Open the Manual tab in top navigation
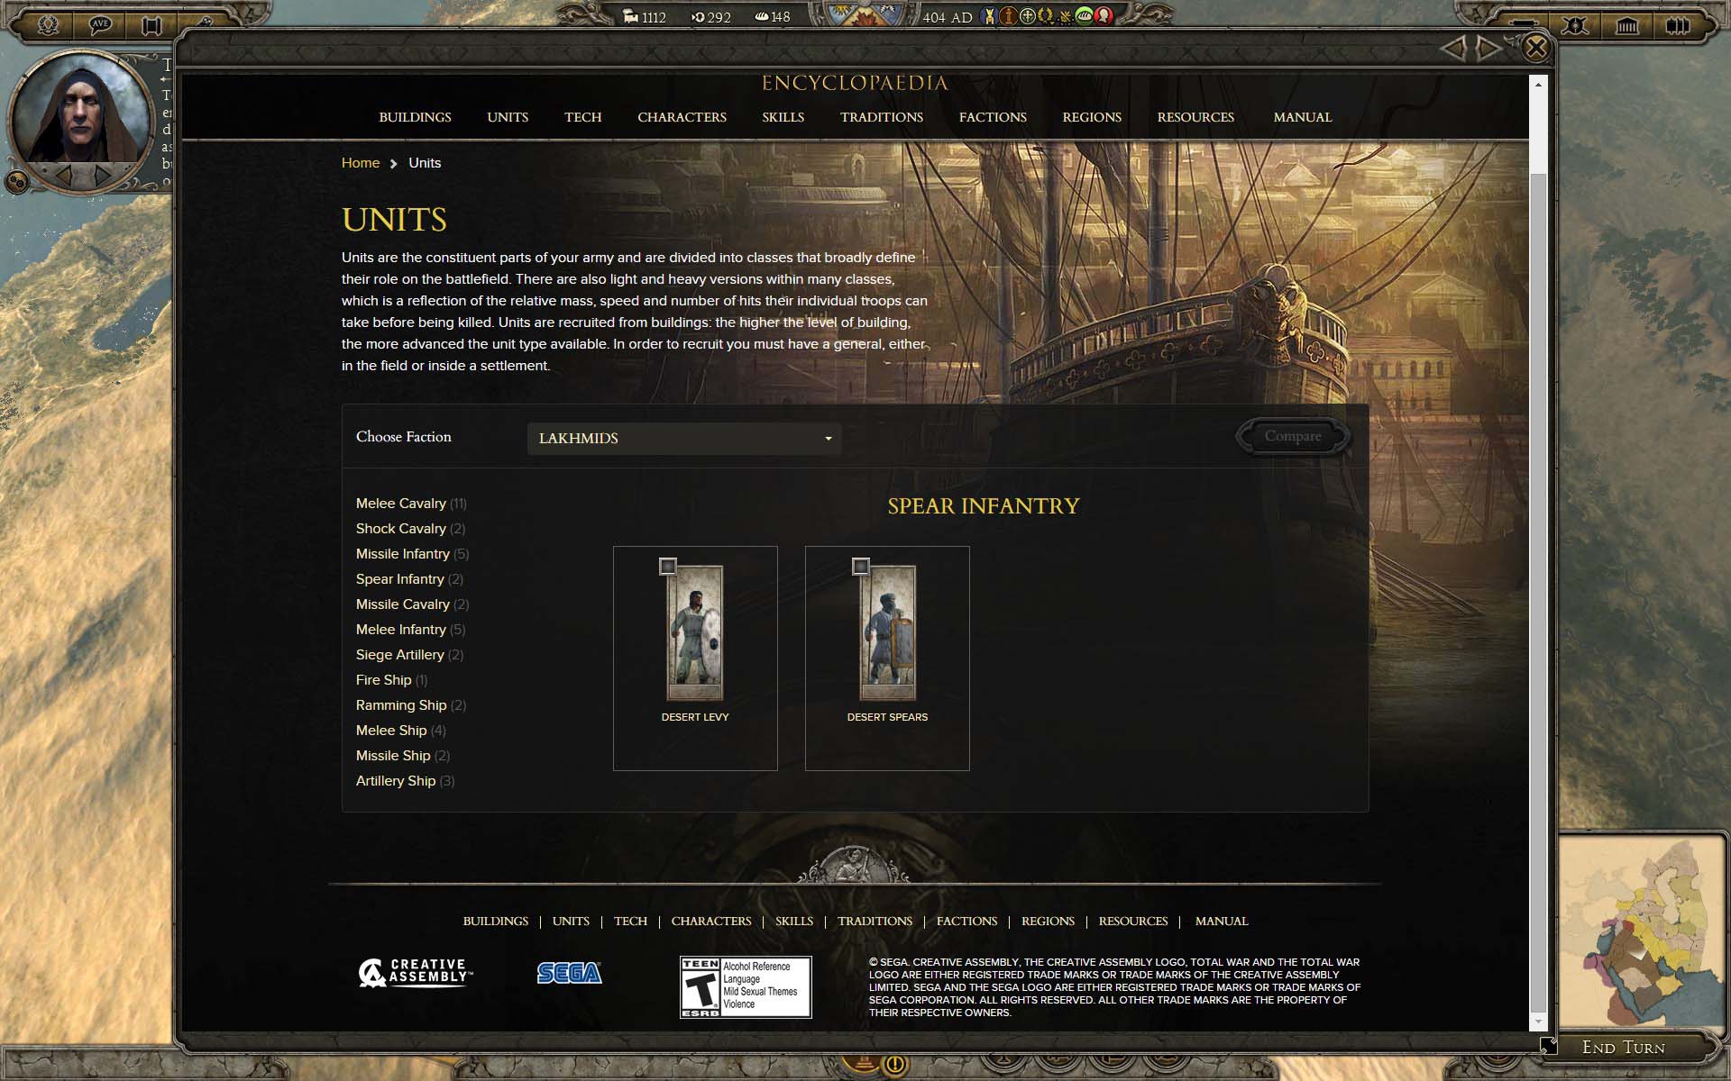1731x1081 pixels. [1302, 117]
